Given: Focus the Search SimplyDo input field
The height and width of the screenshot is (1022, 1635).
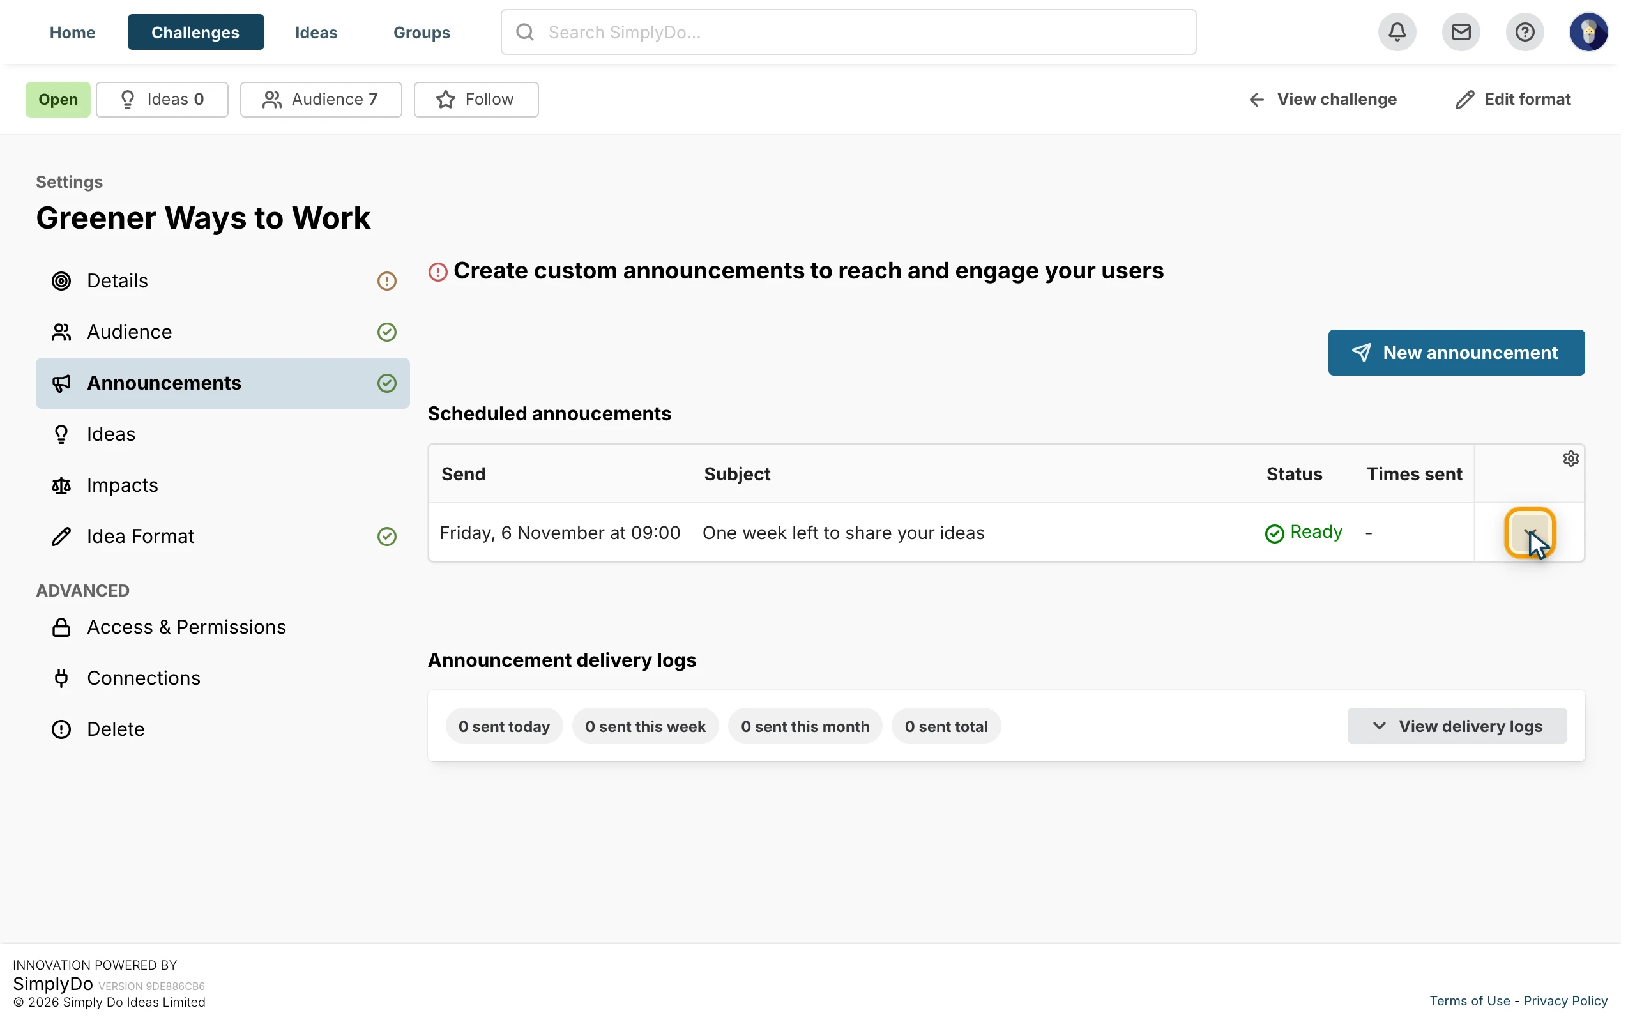Looking at the screenshot, I should coord(848,32).
